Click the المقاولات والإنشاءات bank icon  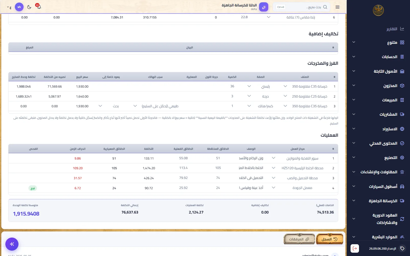[402, 172]
